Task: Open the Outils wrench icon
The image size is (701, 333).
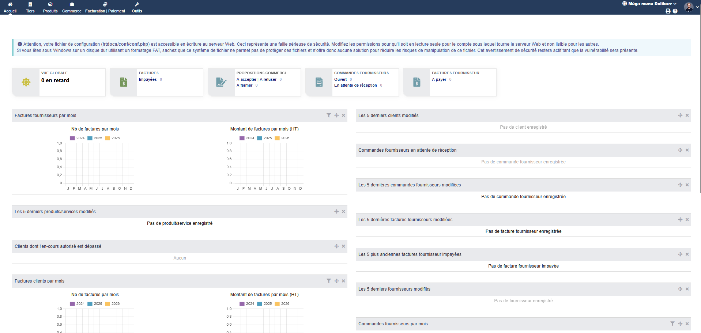Action: (x=137, y=4)
